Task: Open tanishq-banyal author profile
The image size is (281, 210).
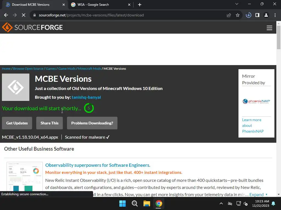Action: tap(86, 97)
